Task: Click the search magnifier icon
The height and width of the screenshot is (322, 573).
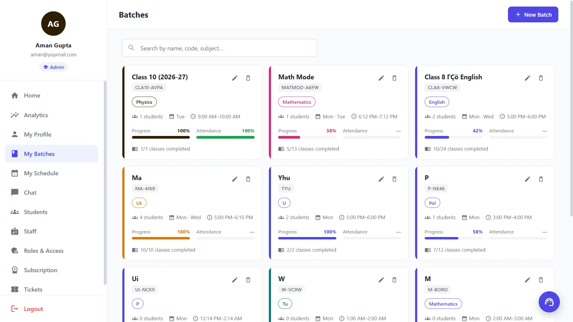Action: [x=131, y=48]
